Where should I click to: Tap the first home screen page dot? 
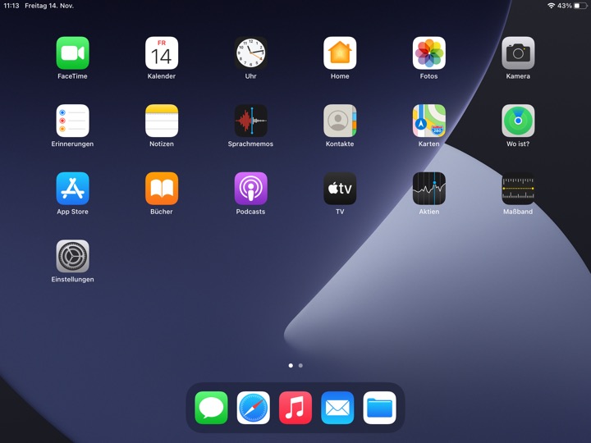coord(291,365)
